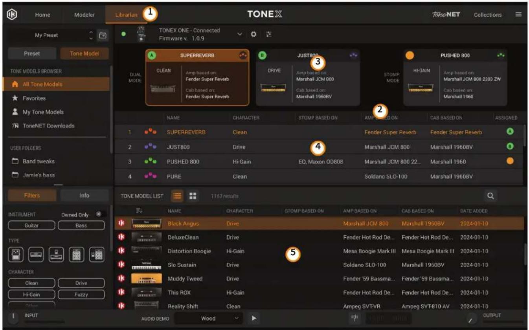Filter by amp head type icon
This screenshot has width=529, height=330.
pyautogui.click(x=36, y=255)
